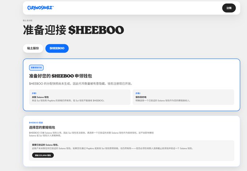The width and height of the screenshot is (247, 171).
Task: Click the $HEEBOO 配送 label
Action: (36, 122)
